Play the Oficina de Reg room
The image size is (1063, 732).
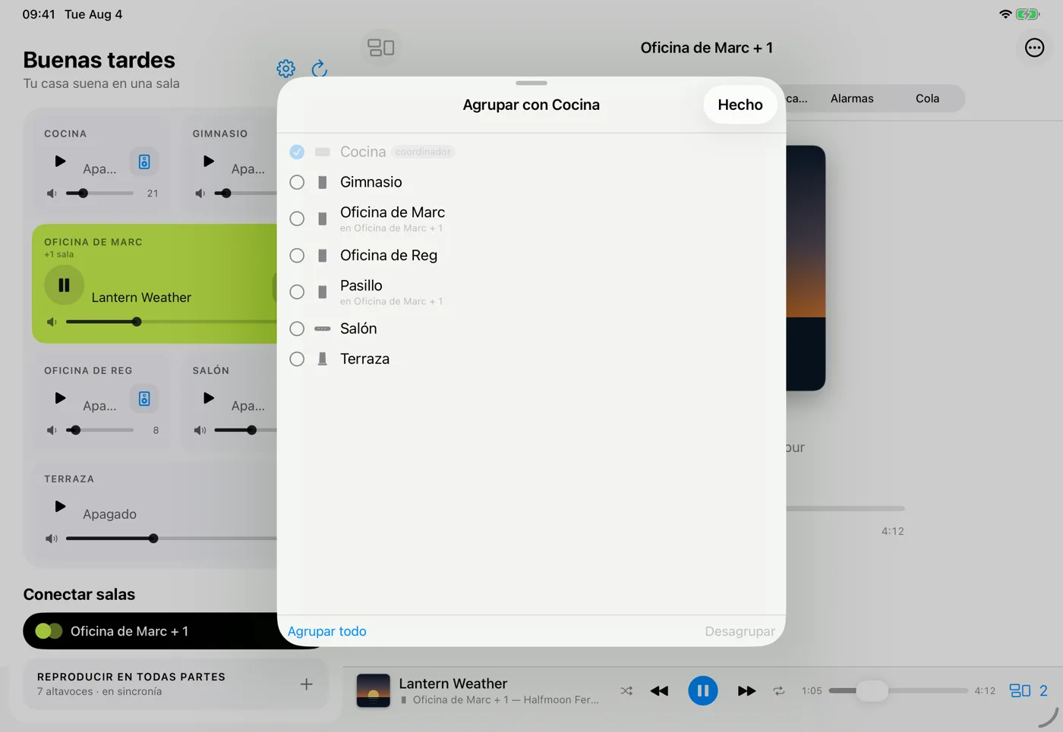(x=60, y=398)
